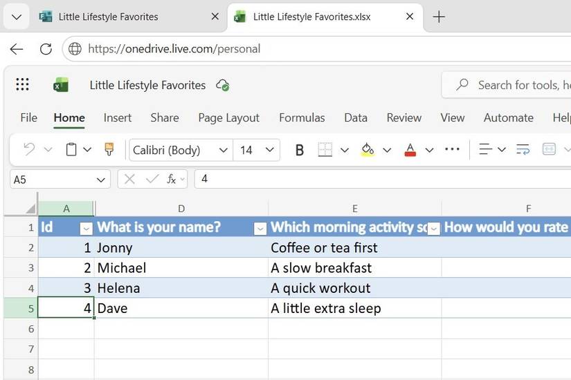Select column D header

(181, 209)
